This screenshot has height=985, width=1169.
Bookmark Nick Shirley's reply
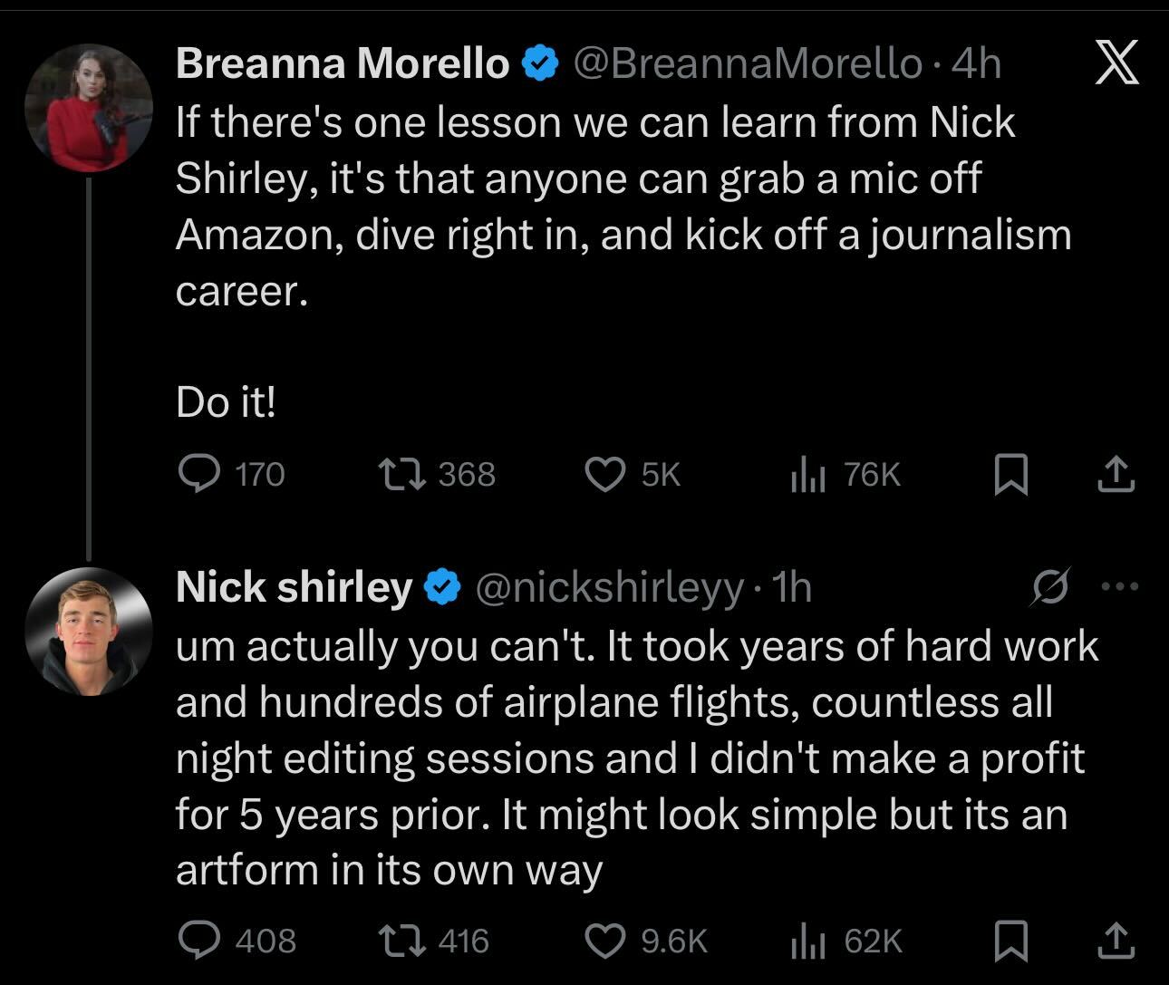tap(1011, 942)
